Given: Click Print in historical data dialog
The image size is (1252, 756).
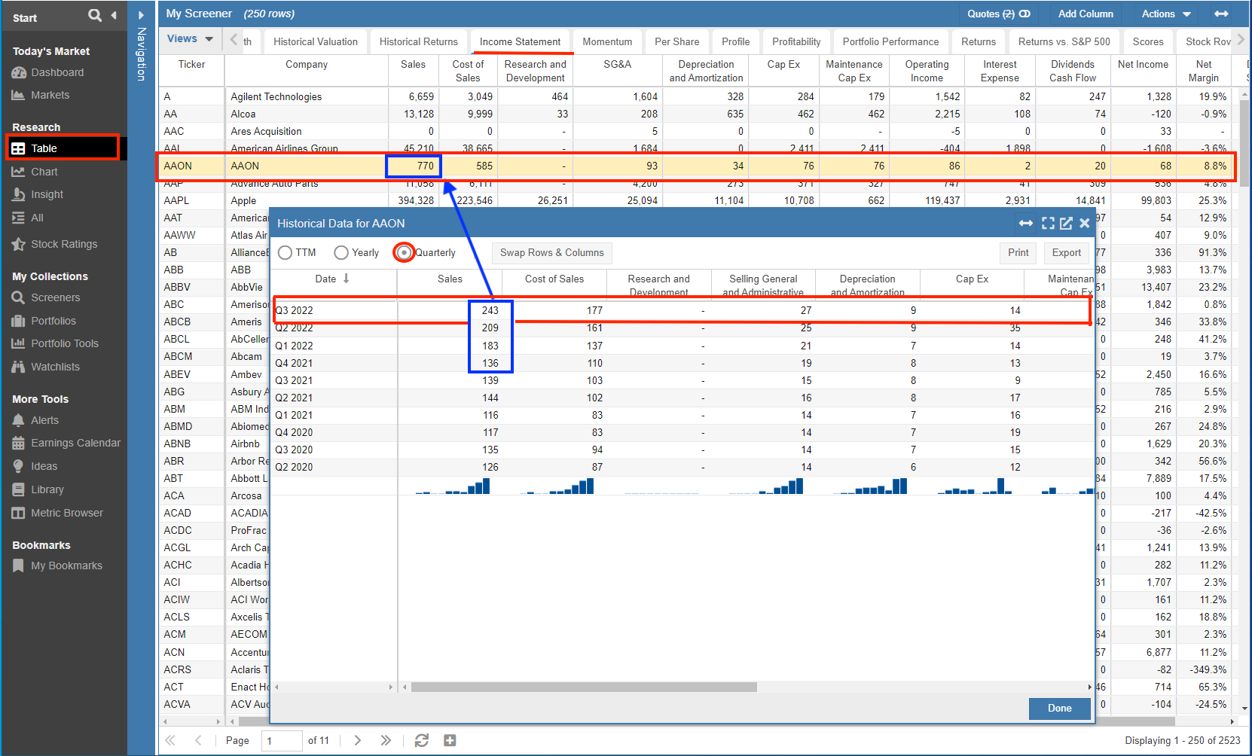Looking at the screenshot, I should tap(1018, 252).
